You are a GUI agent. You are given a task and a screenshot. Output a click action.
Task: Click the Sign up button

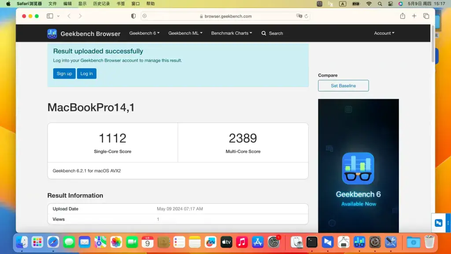64,74
